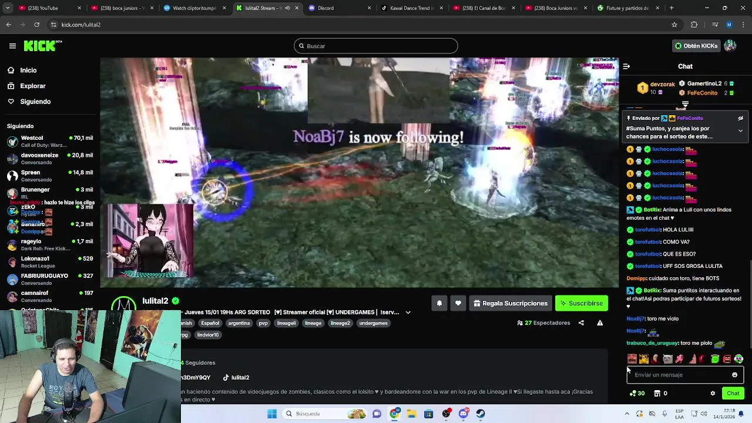Click the Buscar search field
The width and height of the screenshot is (752, 423).
point(376,46)
